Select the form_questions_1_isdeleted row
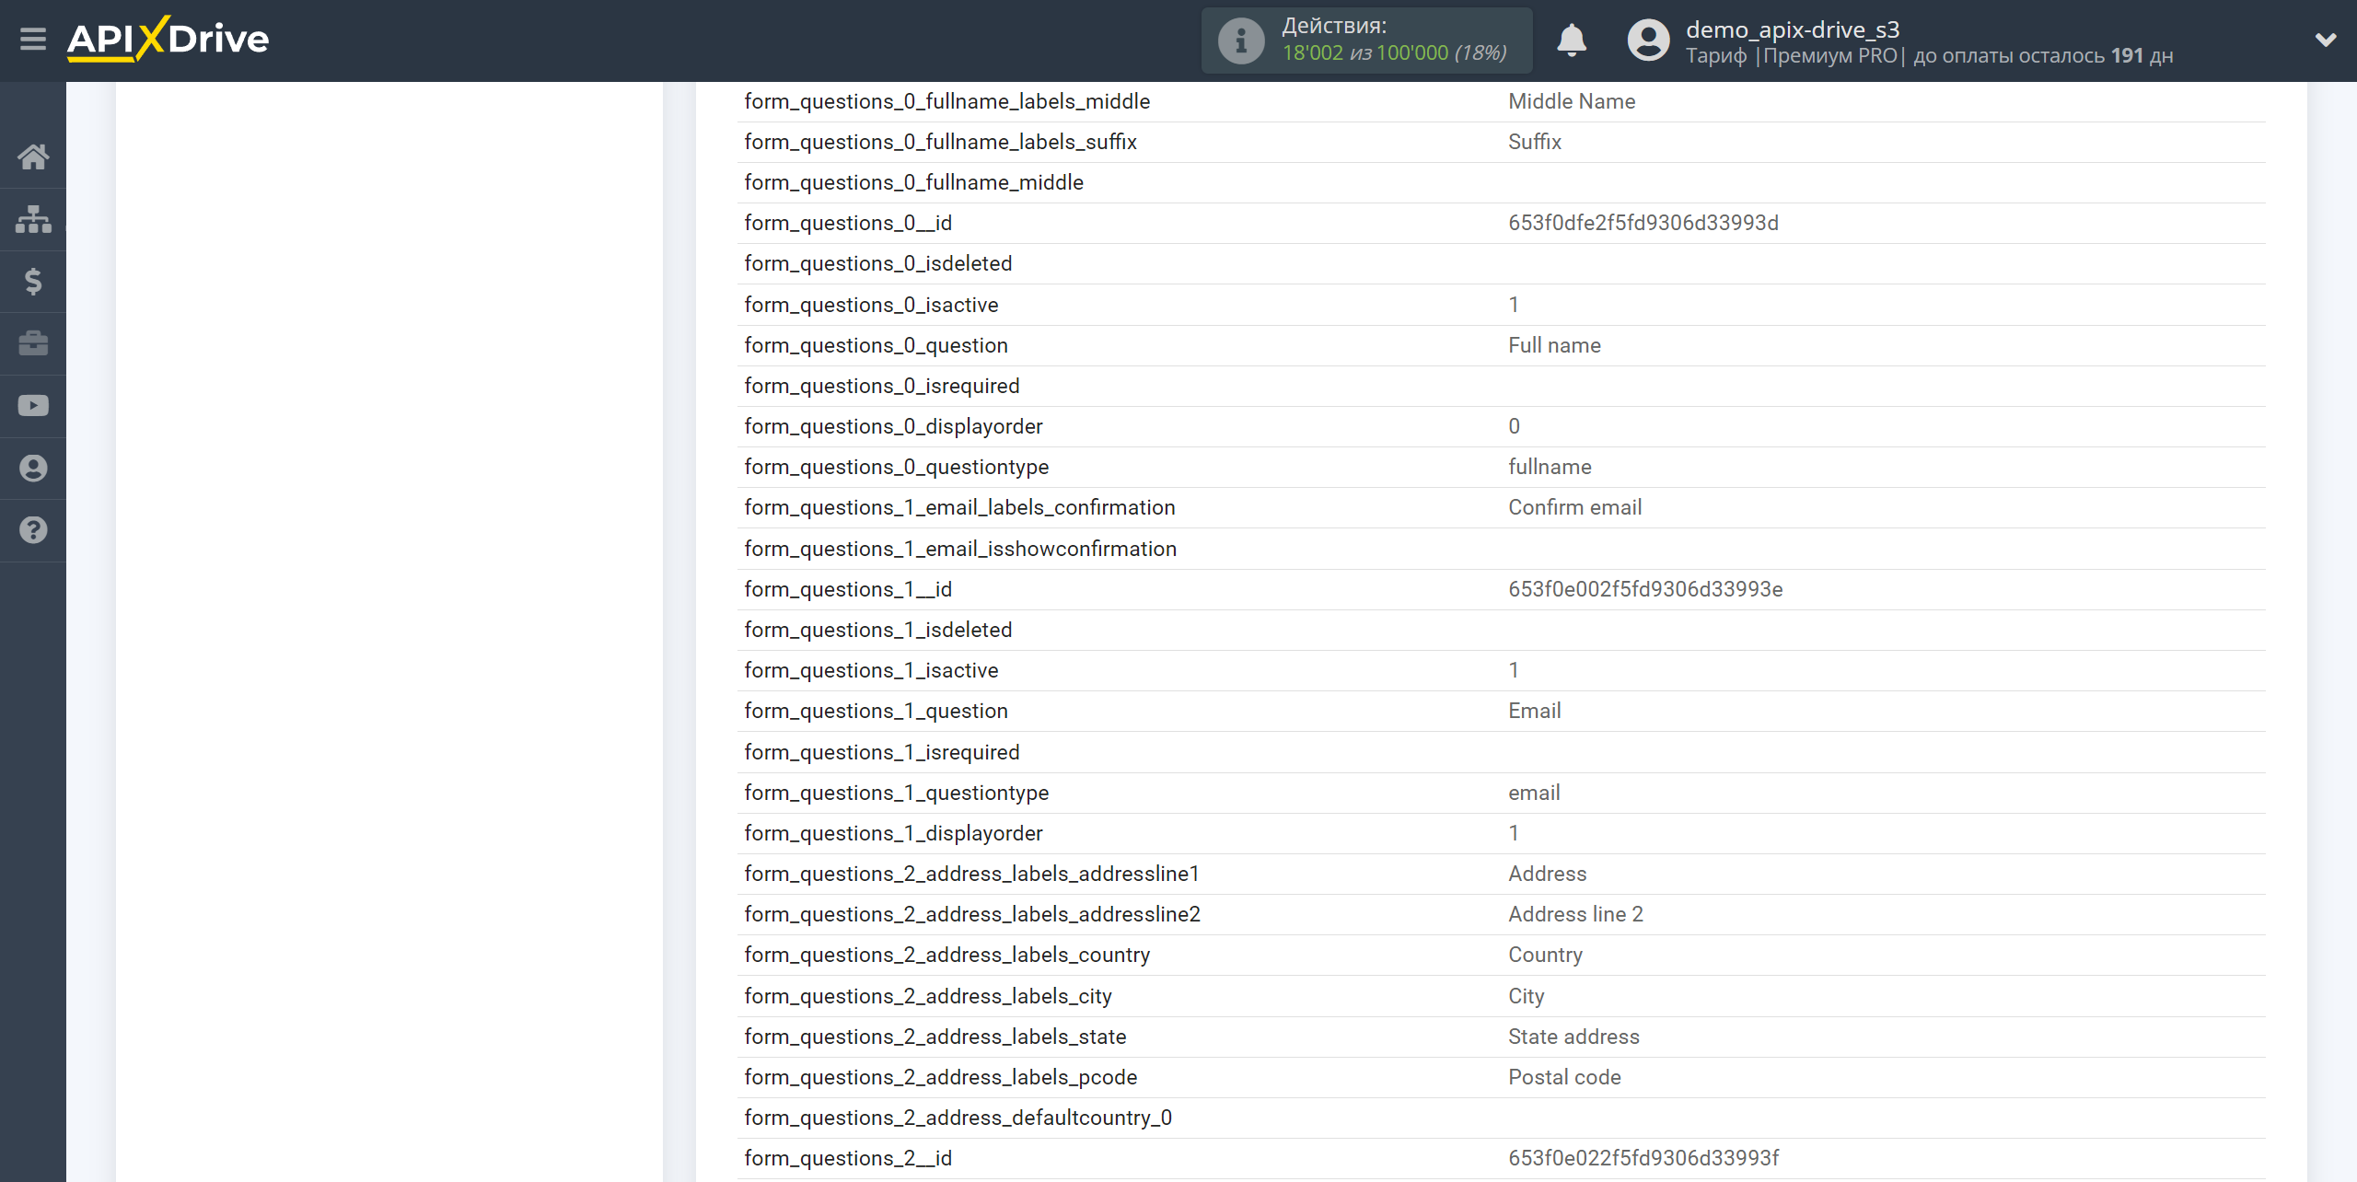This screenshot has height=1182, width=2357. click(x=1501, y=630)
